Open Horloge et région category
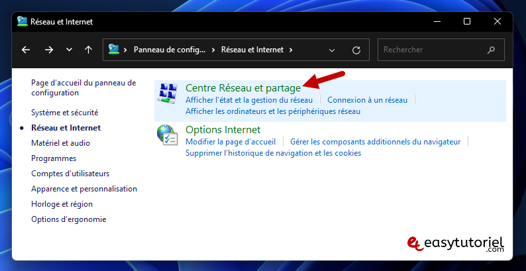Screen dimensions: 526x271 pyautogui.click(x=62, y=204)
